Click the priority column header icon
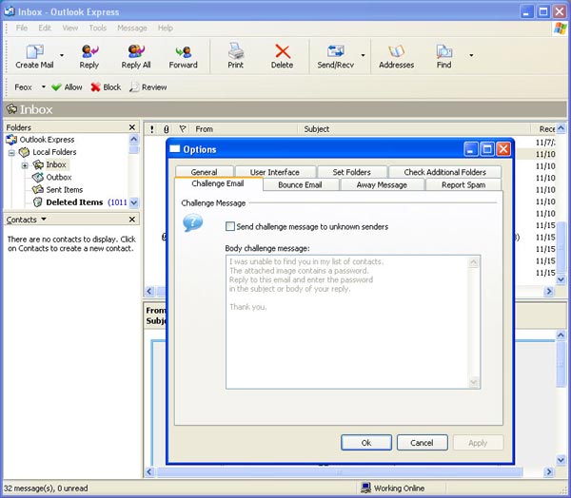This screenshot has width=571, height=498. click(x=152, y=128)
